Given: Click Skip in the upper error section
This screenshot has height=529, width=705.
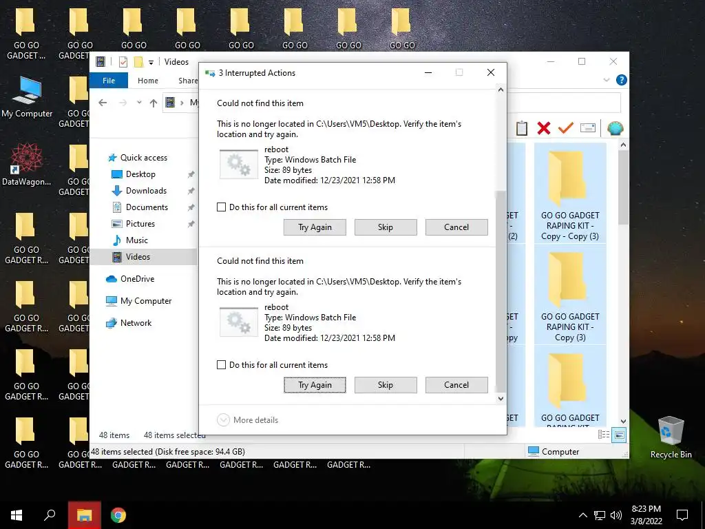Looking at the screenshot, I should pyautogui.click(x=386, y=227).
